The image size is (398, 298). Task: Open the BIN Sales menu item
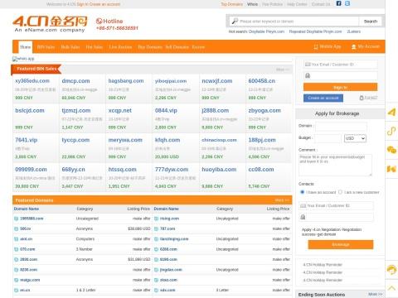[x=46, y=47]
